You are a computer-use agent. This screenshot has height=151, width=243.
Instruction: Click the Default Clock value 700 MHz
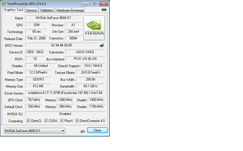[x=34, y=107]
